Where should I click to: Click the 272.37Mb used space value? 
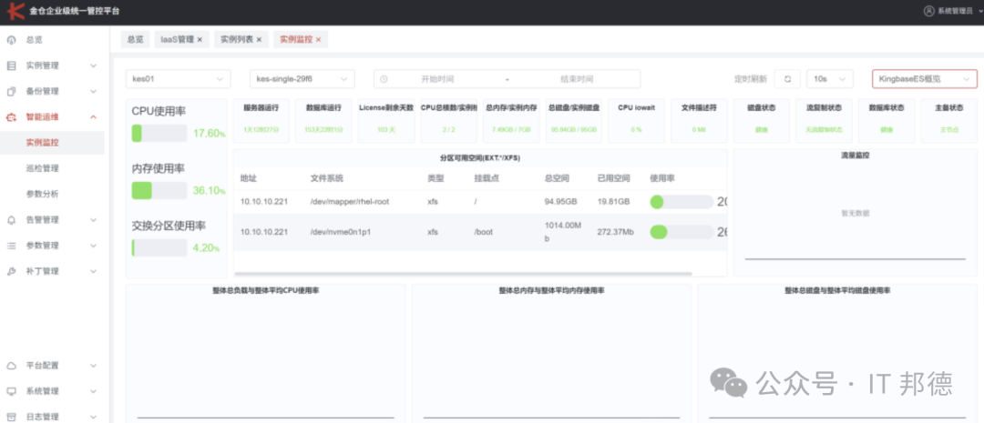[x=616, y=232]
